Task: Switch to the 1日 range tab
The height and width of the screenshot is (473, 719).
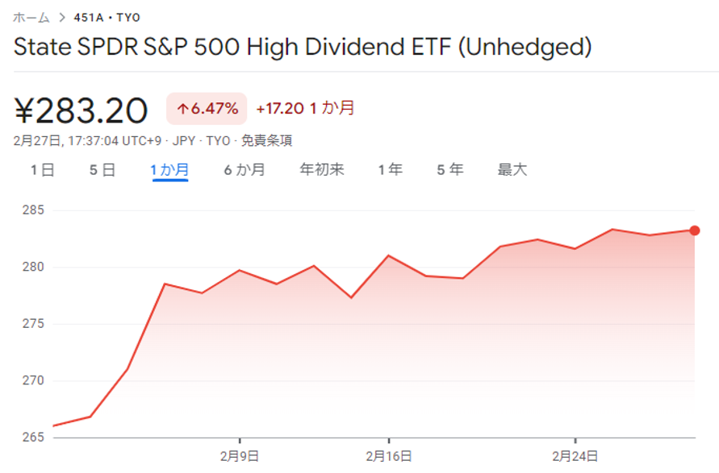Action: tap(43, 170)
